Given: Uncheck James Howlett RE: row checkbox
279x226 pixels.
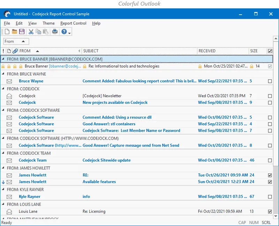Looking at the screenshot, I should pos(270,176).
